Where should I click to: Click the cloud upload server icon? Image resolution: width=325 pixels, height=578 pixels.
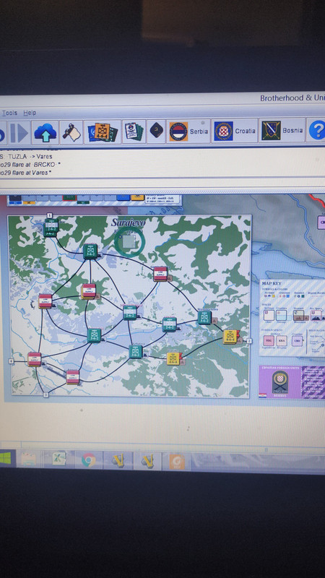45,132
